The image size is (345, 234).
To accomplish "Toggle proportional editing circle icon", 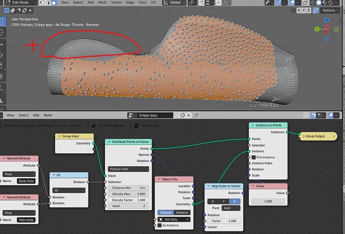I will coord(218,2).
